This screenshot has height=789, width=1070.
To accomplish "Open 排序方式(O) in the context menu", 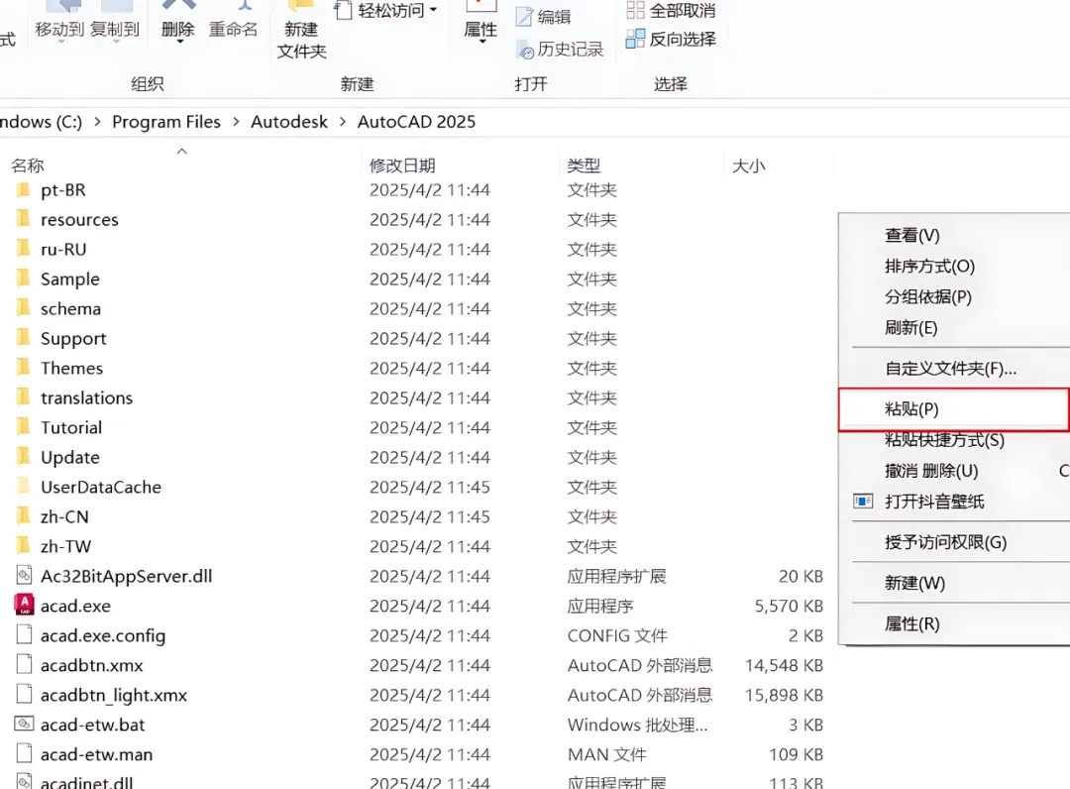I will tap(929, 266).
